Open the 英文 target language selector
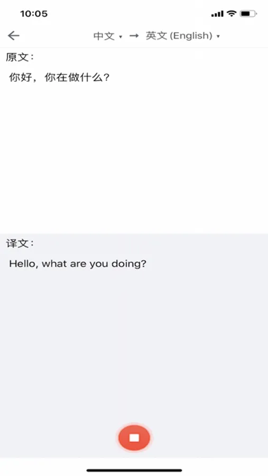The width and height of the screenshot is (268, 476). [182, 36]
